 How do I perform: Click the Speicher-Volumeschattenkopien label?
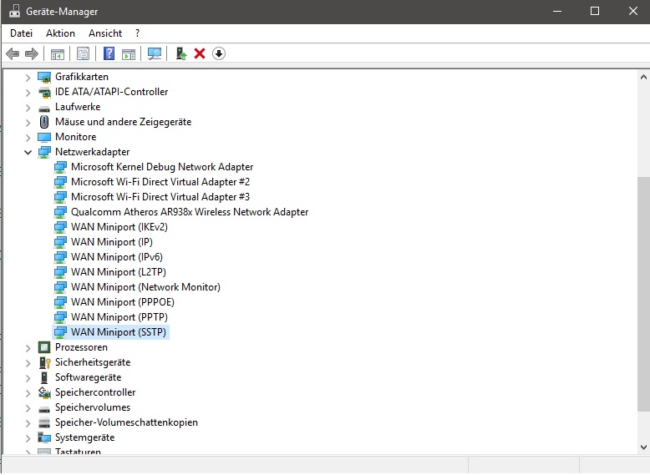coord(126,422)
